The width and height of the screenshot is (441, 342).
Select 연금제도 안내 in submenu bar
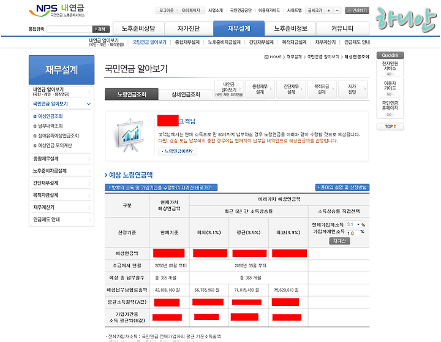click(x=357, y=42)
